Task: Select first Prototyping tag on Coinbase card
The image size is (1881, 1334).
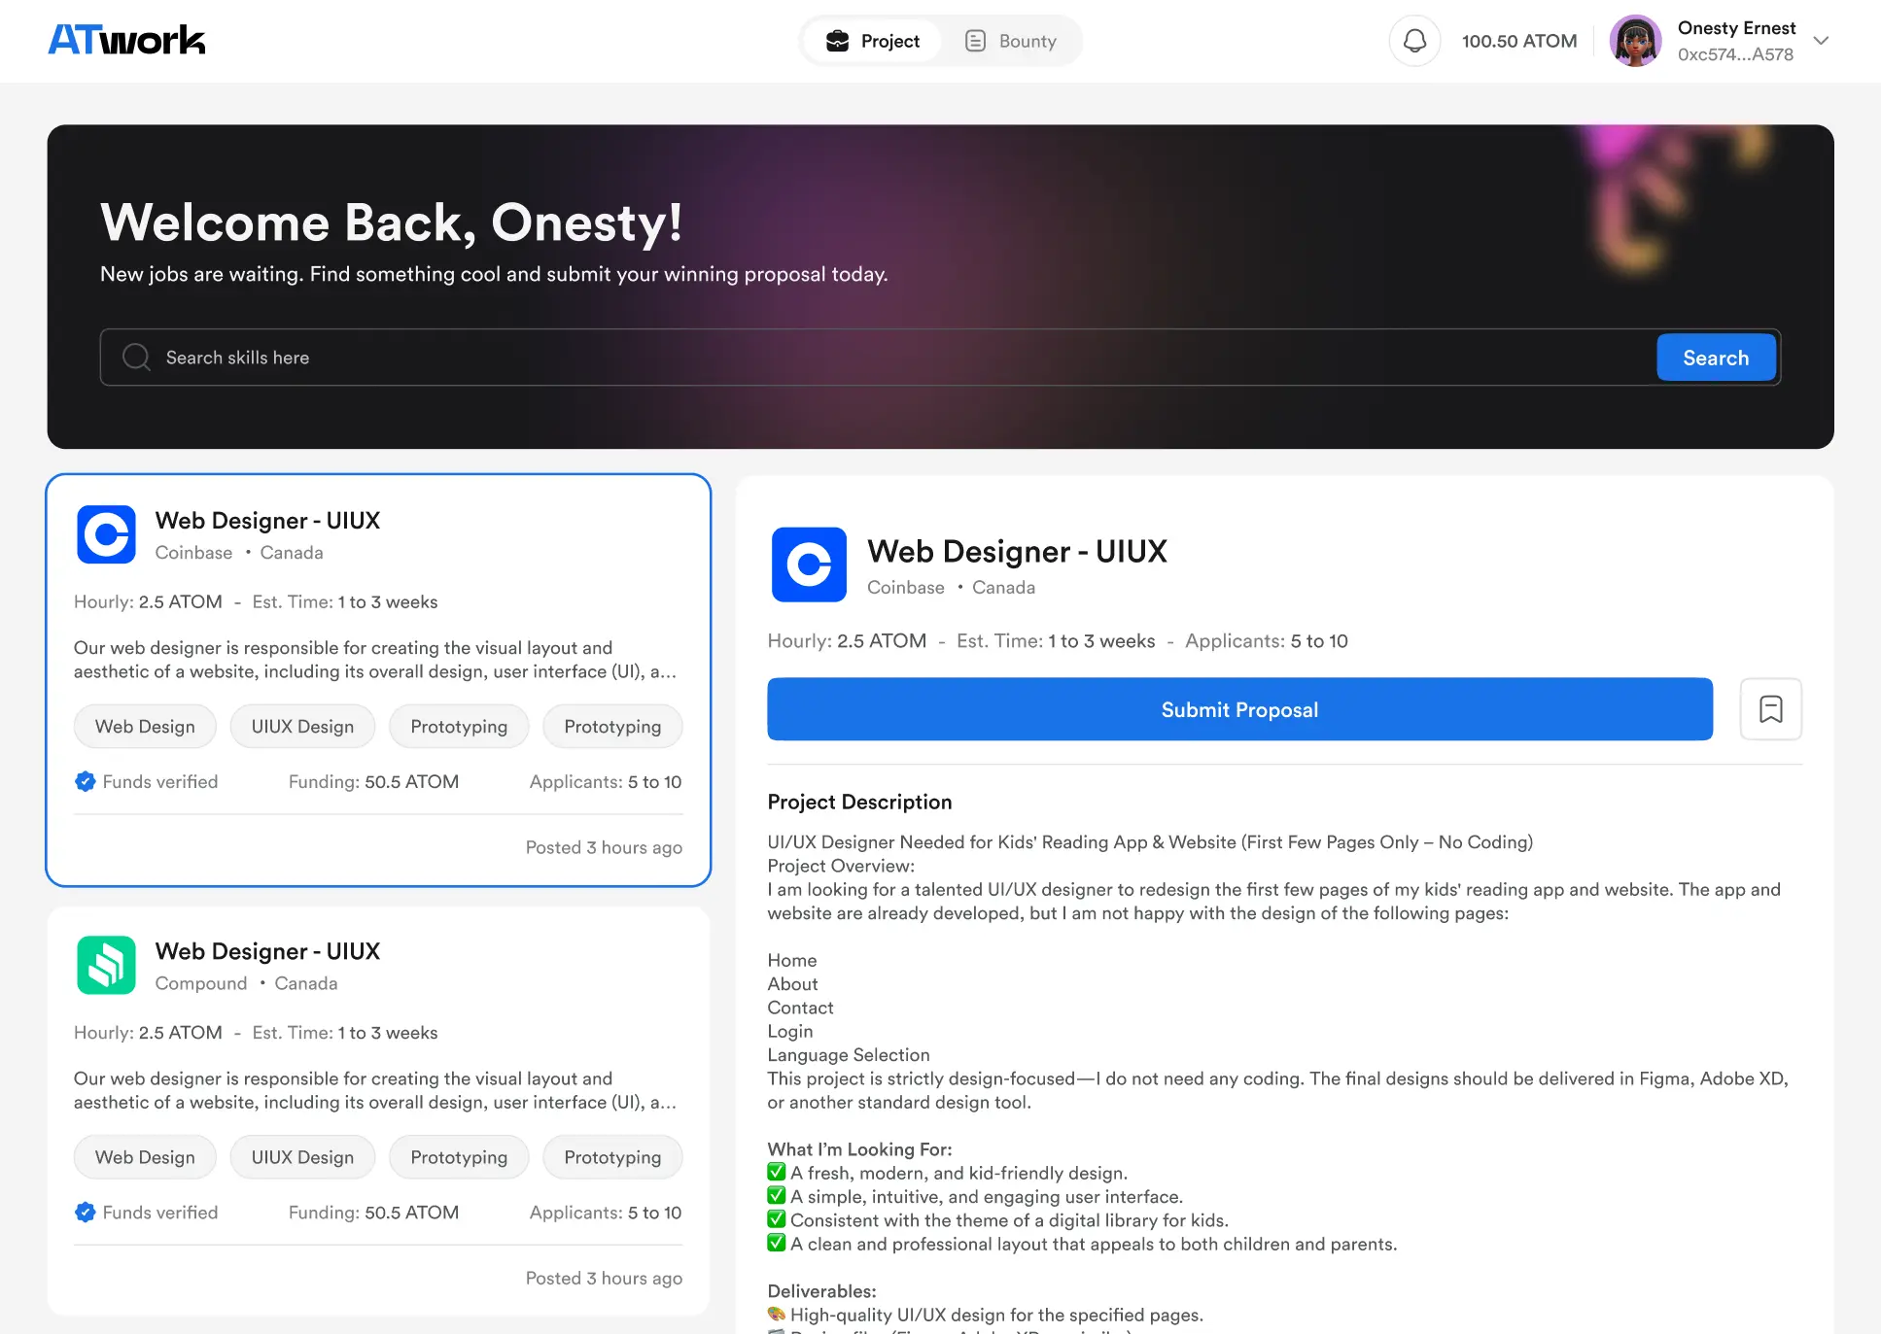Action: pos(459,727)
